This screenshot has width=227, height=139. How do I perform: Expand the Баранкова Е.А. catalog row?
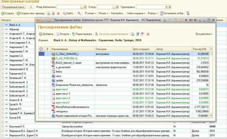click(3, 73)
